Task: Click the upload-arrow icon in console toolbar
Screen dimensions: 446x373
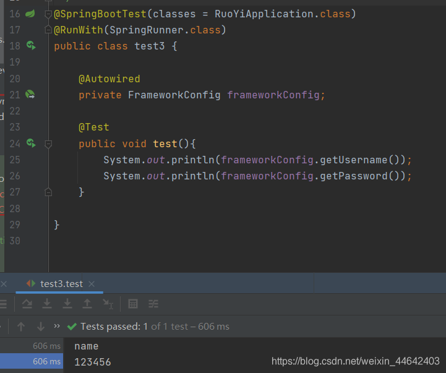Action: click(x=87, y=304)
